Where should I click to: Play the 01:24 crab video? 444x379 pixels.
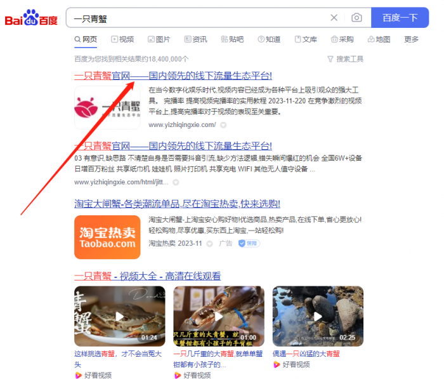[120, 316]
